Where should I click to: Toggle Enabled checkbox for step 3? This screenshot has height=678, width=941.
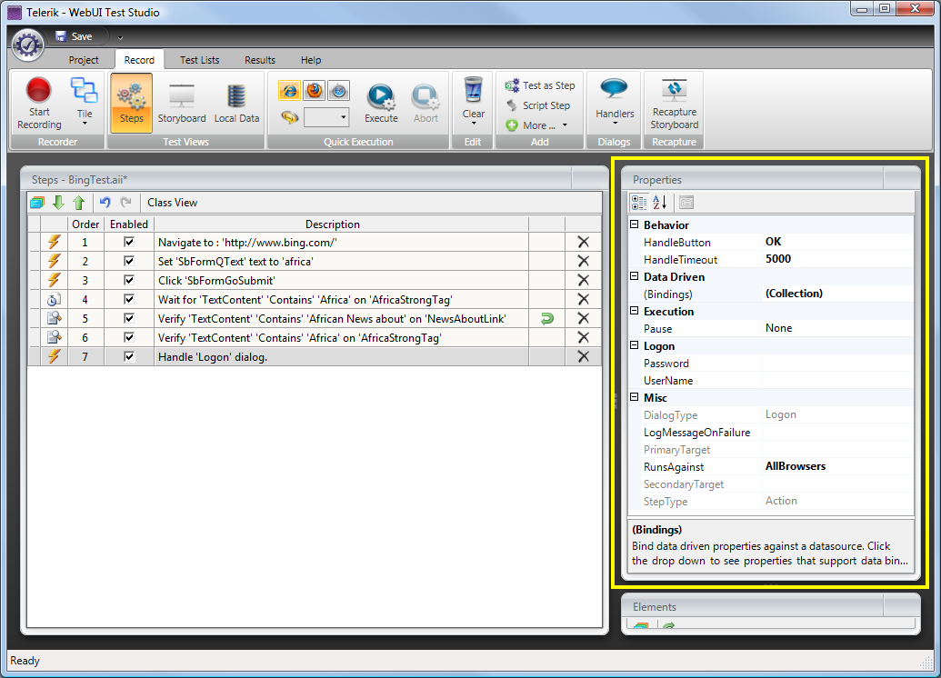point(129,280)
